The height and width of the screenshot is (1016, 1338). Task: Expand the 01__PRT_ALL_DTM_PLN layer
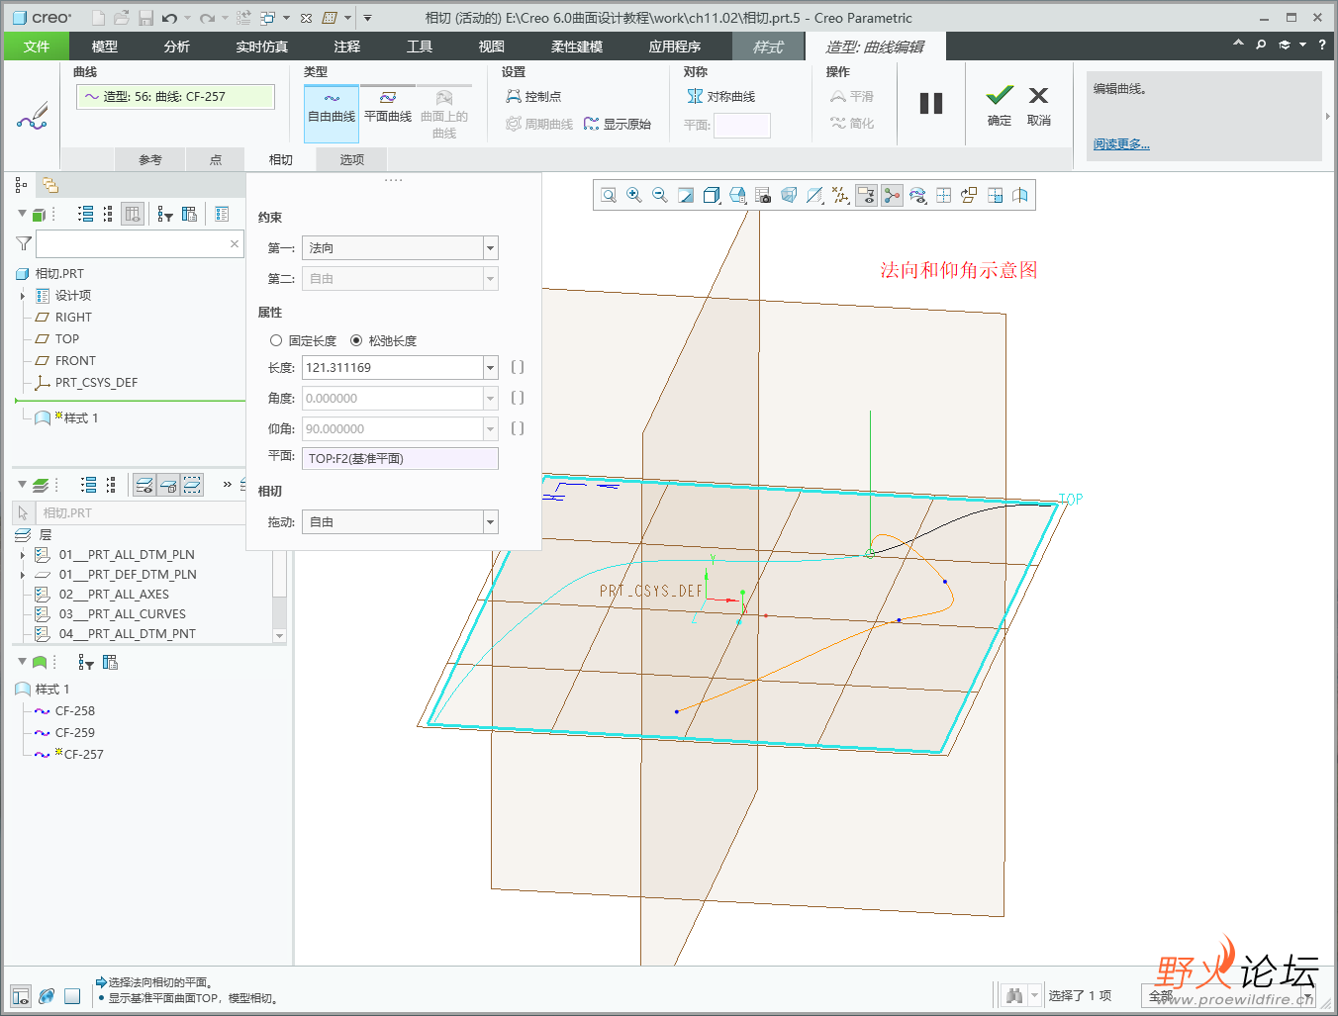point(23,555)
